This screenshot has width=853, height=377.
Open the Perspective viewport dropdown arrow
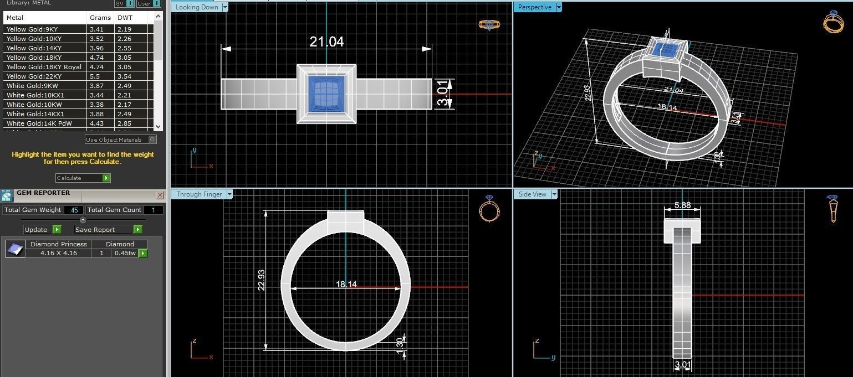click(x=559, y=7)
